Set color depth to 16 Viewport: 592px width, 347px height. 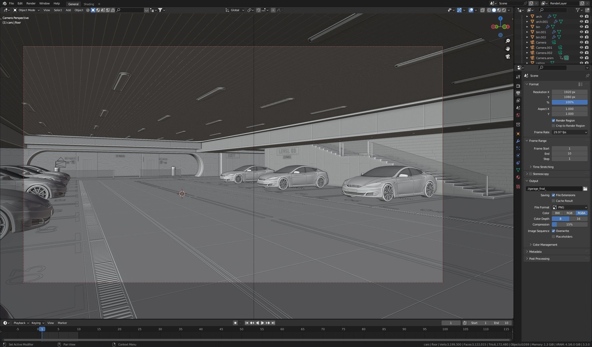click(x=579, y=219)
